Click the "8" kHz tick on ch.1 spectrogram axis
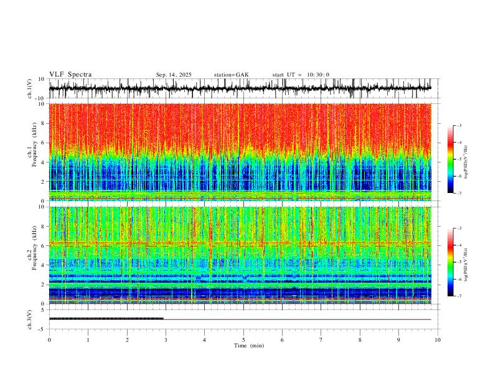 (43, 123)
